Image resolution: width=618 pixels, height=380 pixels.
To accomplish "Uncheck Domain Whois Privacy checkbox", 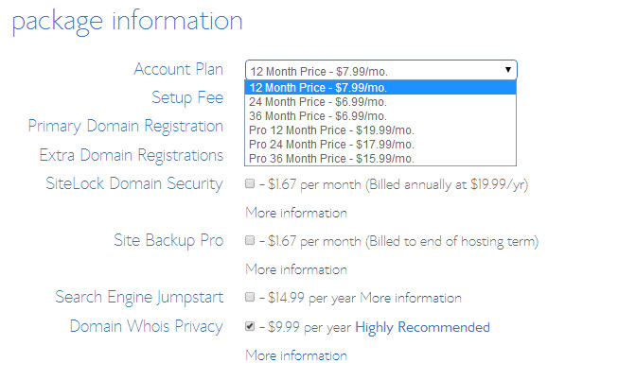I will click(x=250, y=327).
